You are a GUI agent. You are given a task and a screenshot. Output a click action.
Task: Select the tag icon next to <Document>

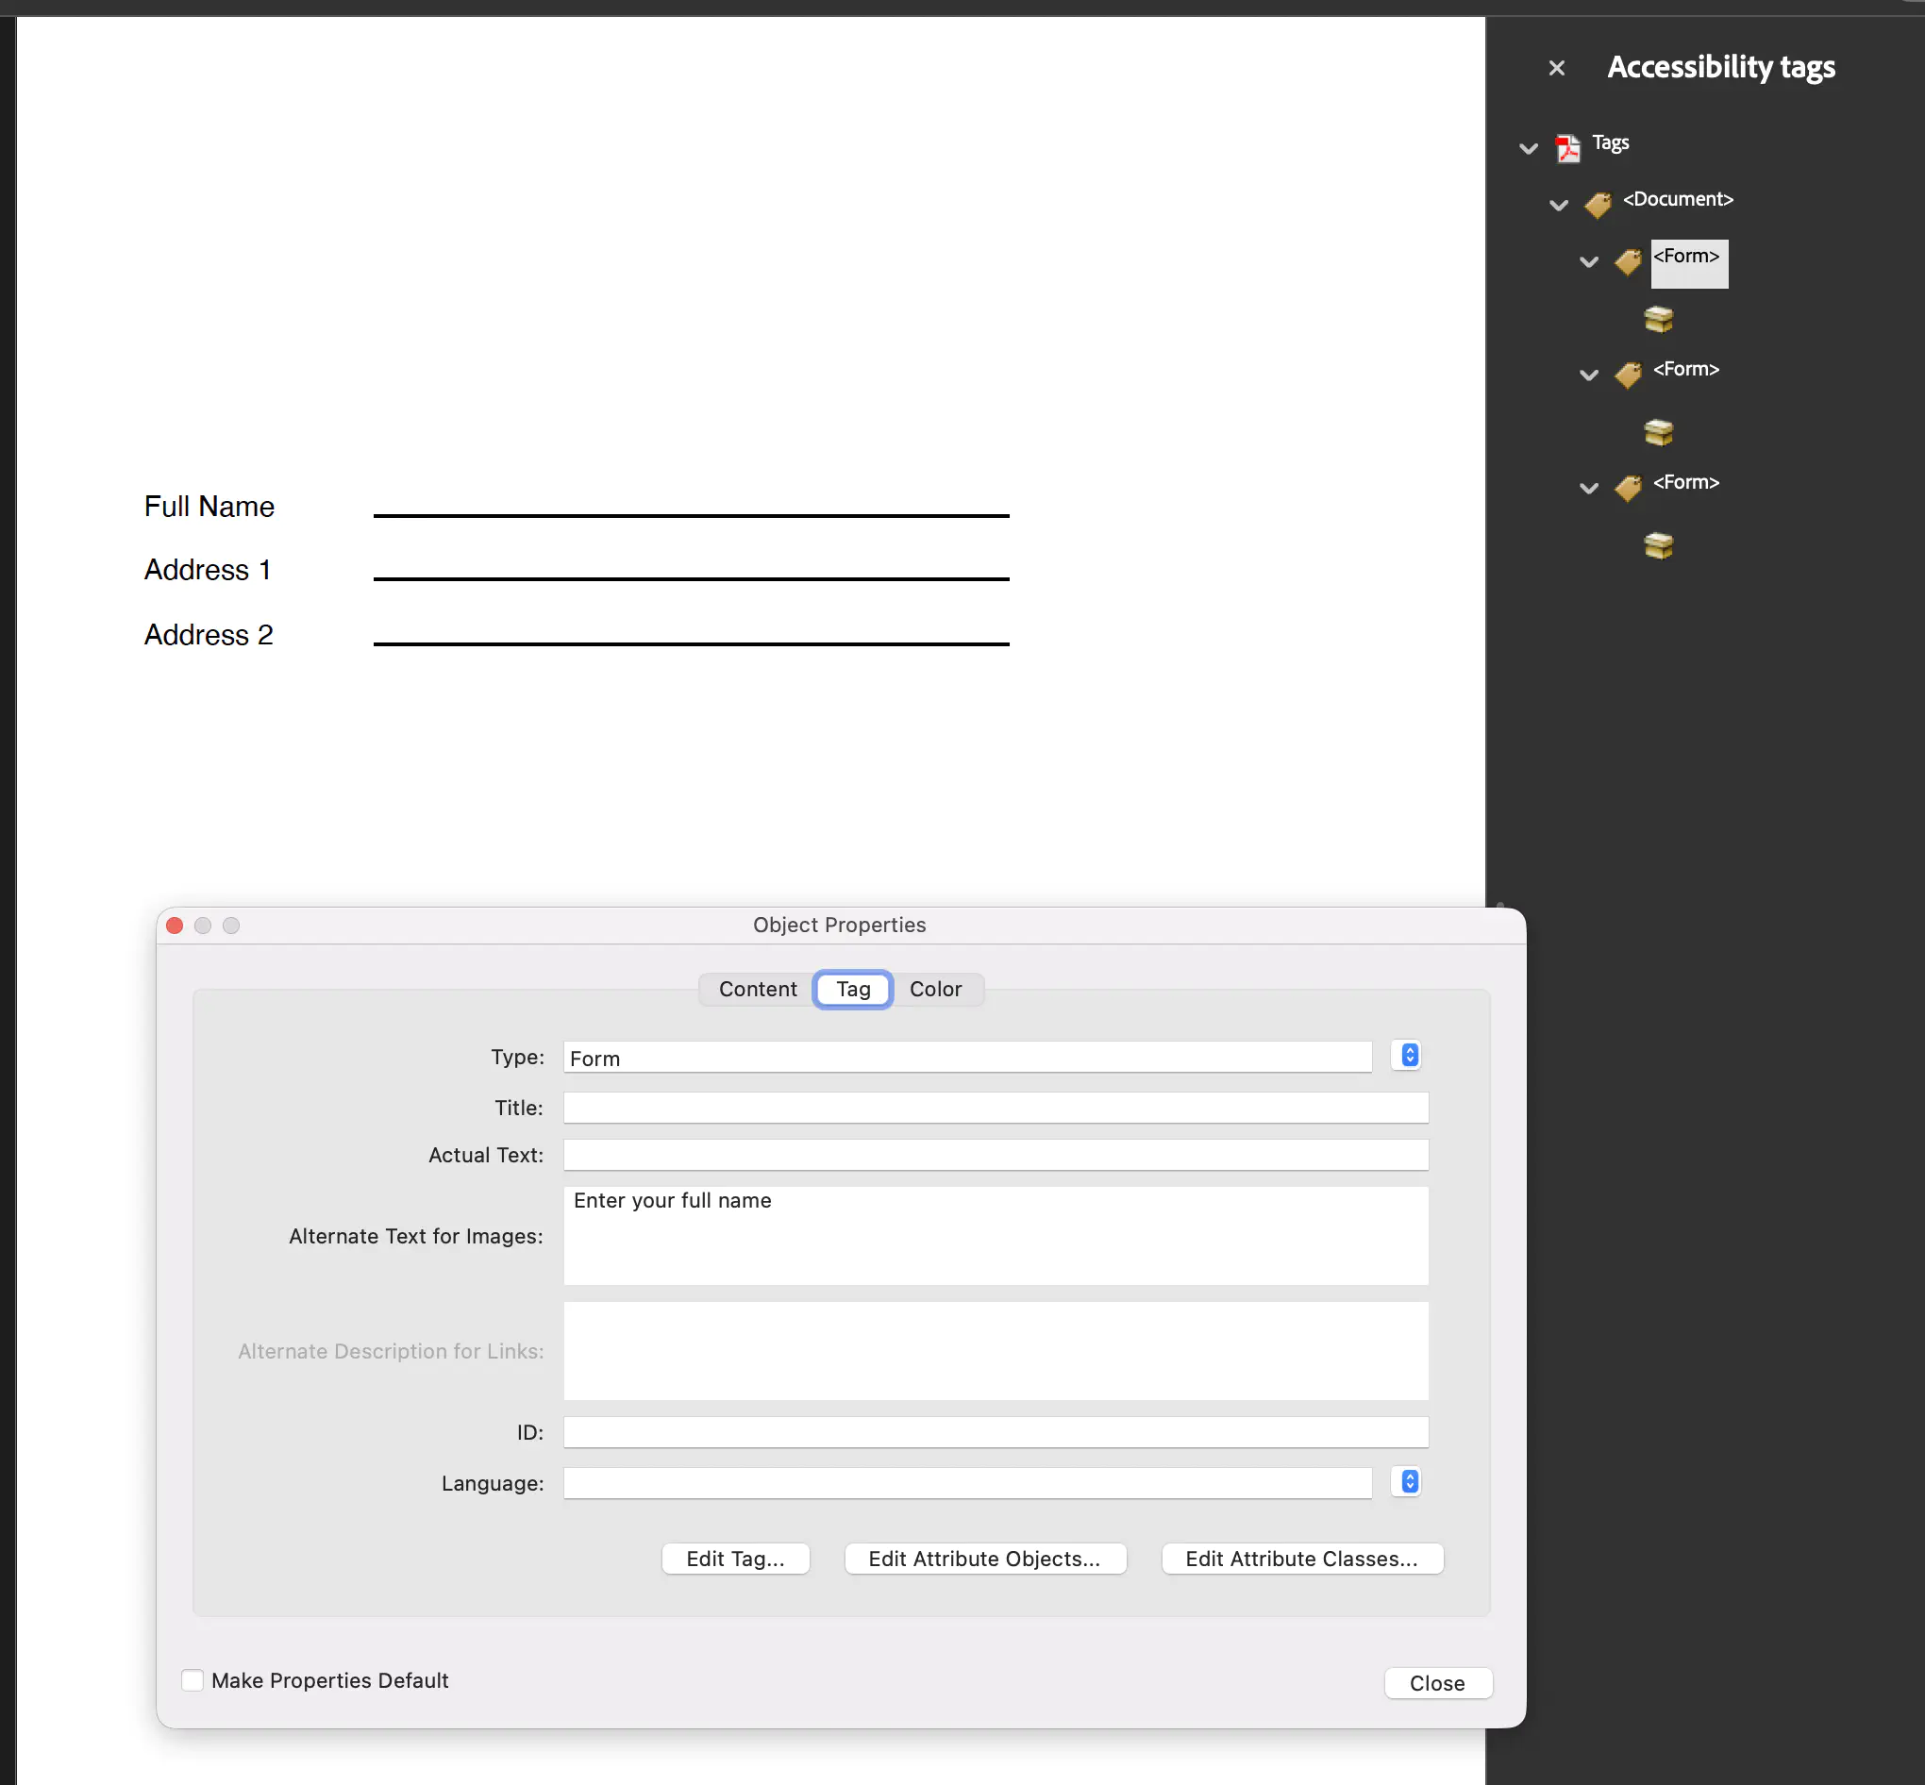click(1599, 204)
